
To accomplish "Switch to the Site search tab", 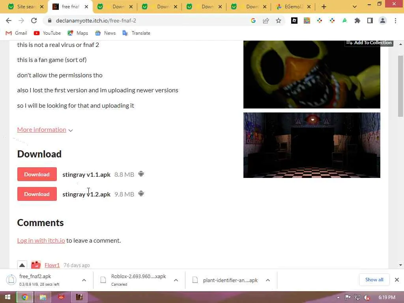I will point(26,7).
